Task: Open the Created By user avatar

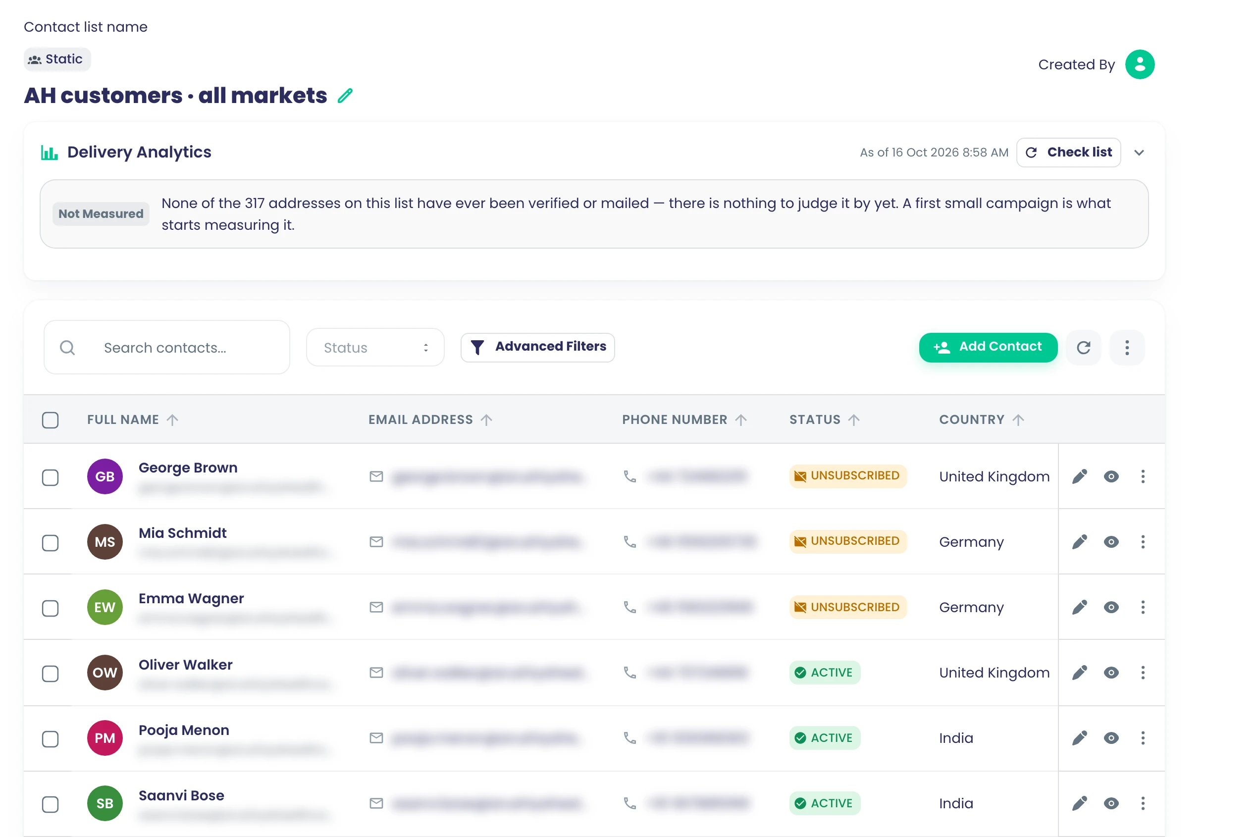Action: click(x=1140, y=64)
